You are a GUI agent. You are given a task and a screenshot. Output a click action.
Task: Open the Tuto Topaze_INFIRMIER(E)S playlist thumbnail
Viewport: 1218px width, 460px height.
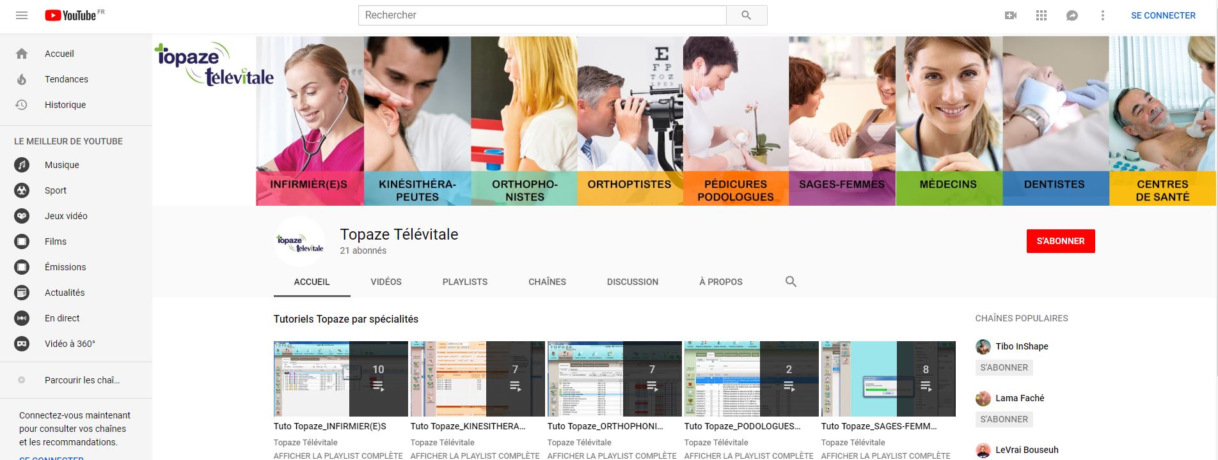pyautogui.click(x=341, y=379)
